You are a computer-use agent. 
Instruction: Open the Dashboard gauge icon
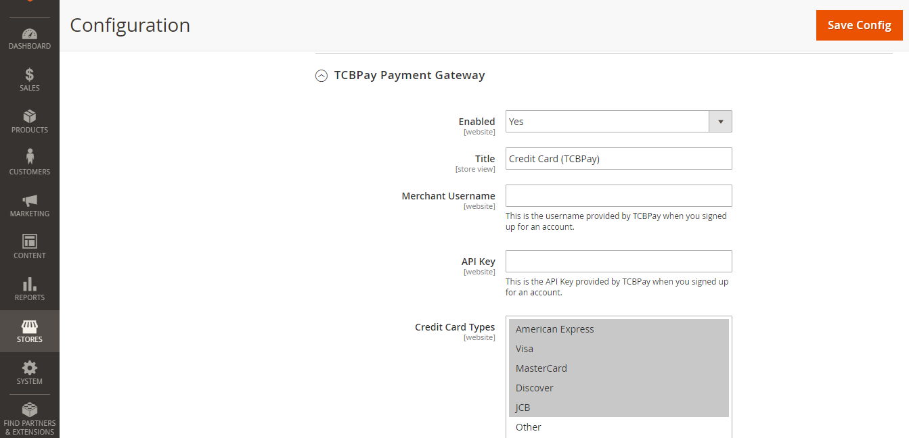coord(30,34)
